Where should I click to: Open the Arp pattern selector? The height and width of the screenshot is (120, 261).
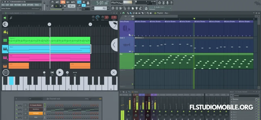pos(101,8)
